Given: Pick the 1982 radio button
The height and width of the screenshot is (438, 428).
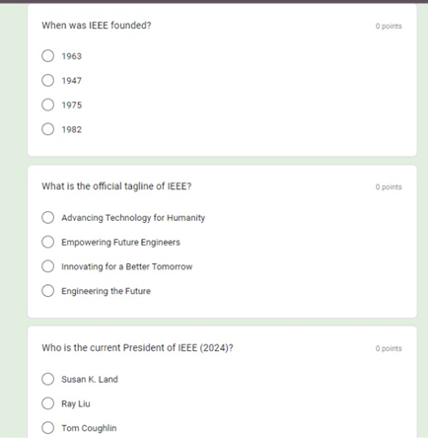Looking at the screenshot, I should 48,129.
